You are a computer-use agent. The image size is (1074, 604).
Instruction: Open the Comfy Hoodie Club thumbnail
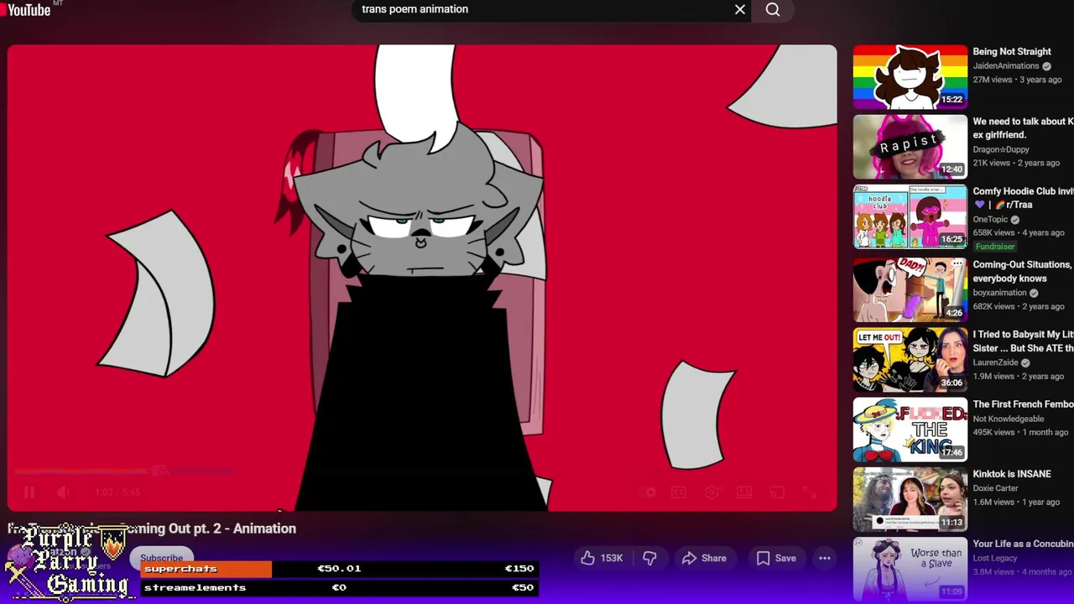pos(910,216)
